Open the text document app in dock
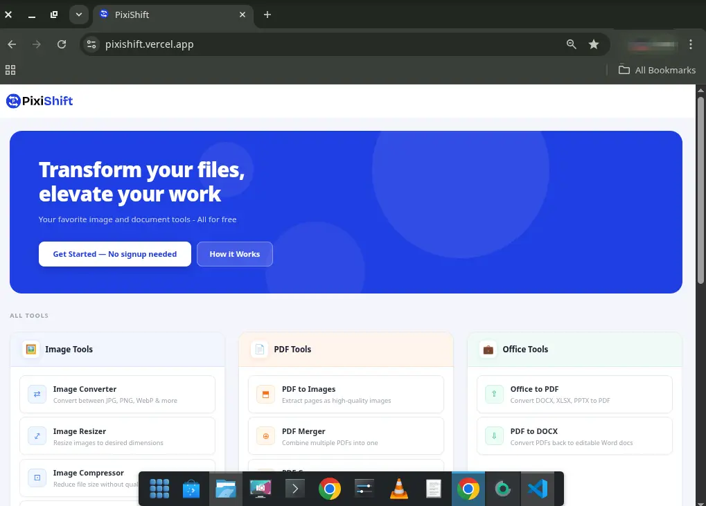 coord(433,489)
